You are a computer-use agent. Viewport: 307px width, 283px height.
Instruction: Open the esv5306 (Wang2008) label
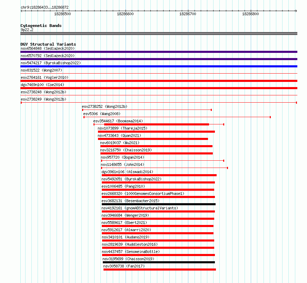(102, 114)
